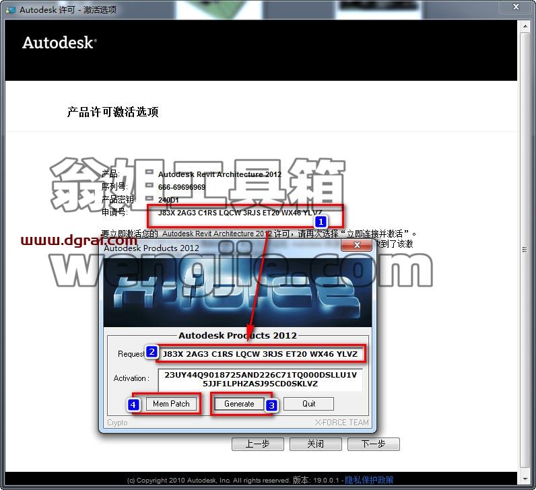
Task: Open the 隐私保护政策 privacy policy link
Action: tap(369, 480)
